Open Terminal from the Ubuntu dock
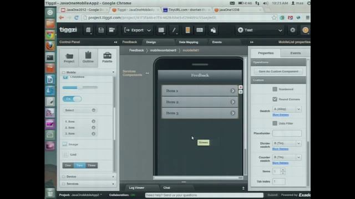355x199 pixels. pyautogui.click(x=50, y=57)
